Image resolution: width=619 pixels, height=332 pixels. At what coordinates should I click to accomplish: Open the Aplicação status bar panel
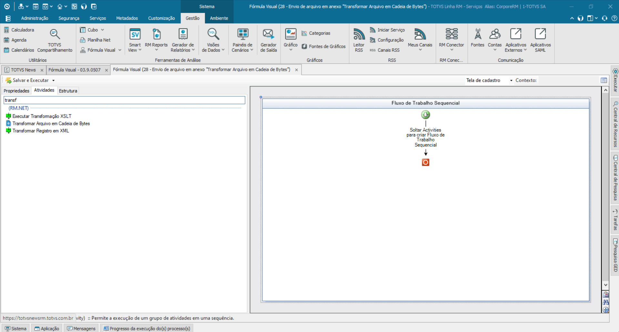point(46,328)
